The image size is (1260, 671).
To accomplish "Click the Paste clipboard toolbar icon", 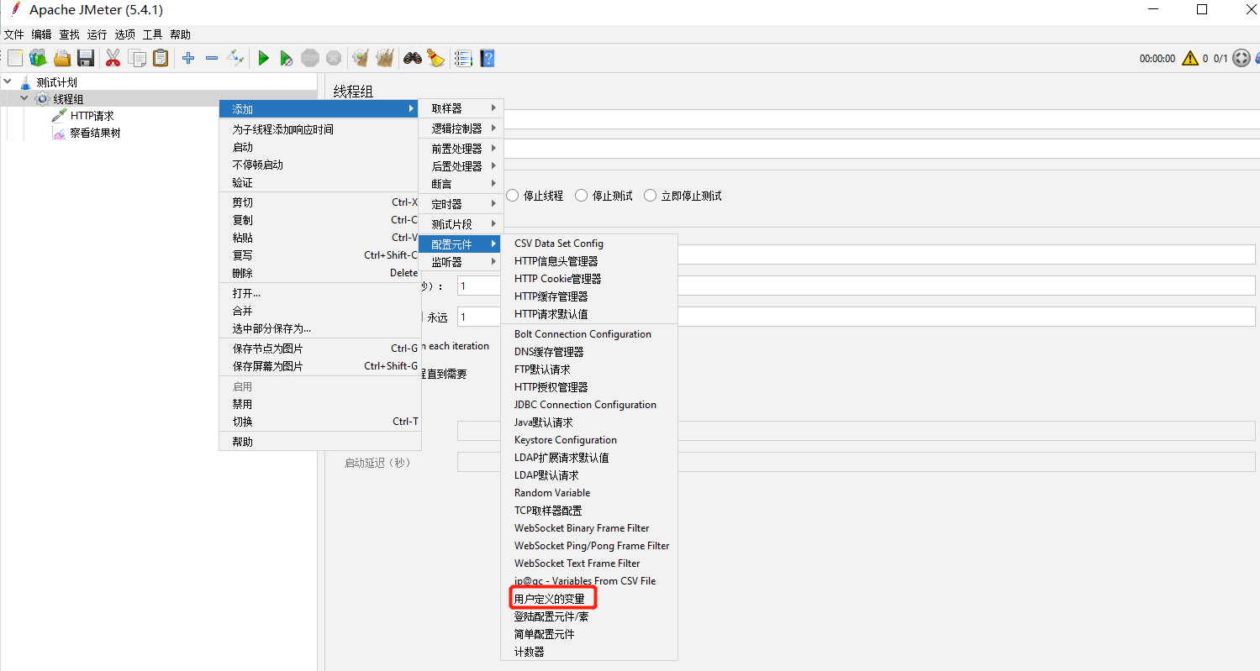I will coord(161,58).
